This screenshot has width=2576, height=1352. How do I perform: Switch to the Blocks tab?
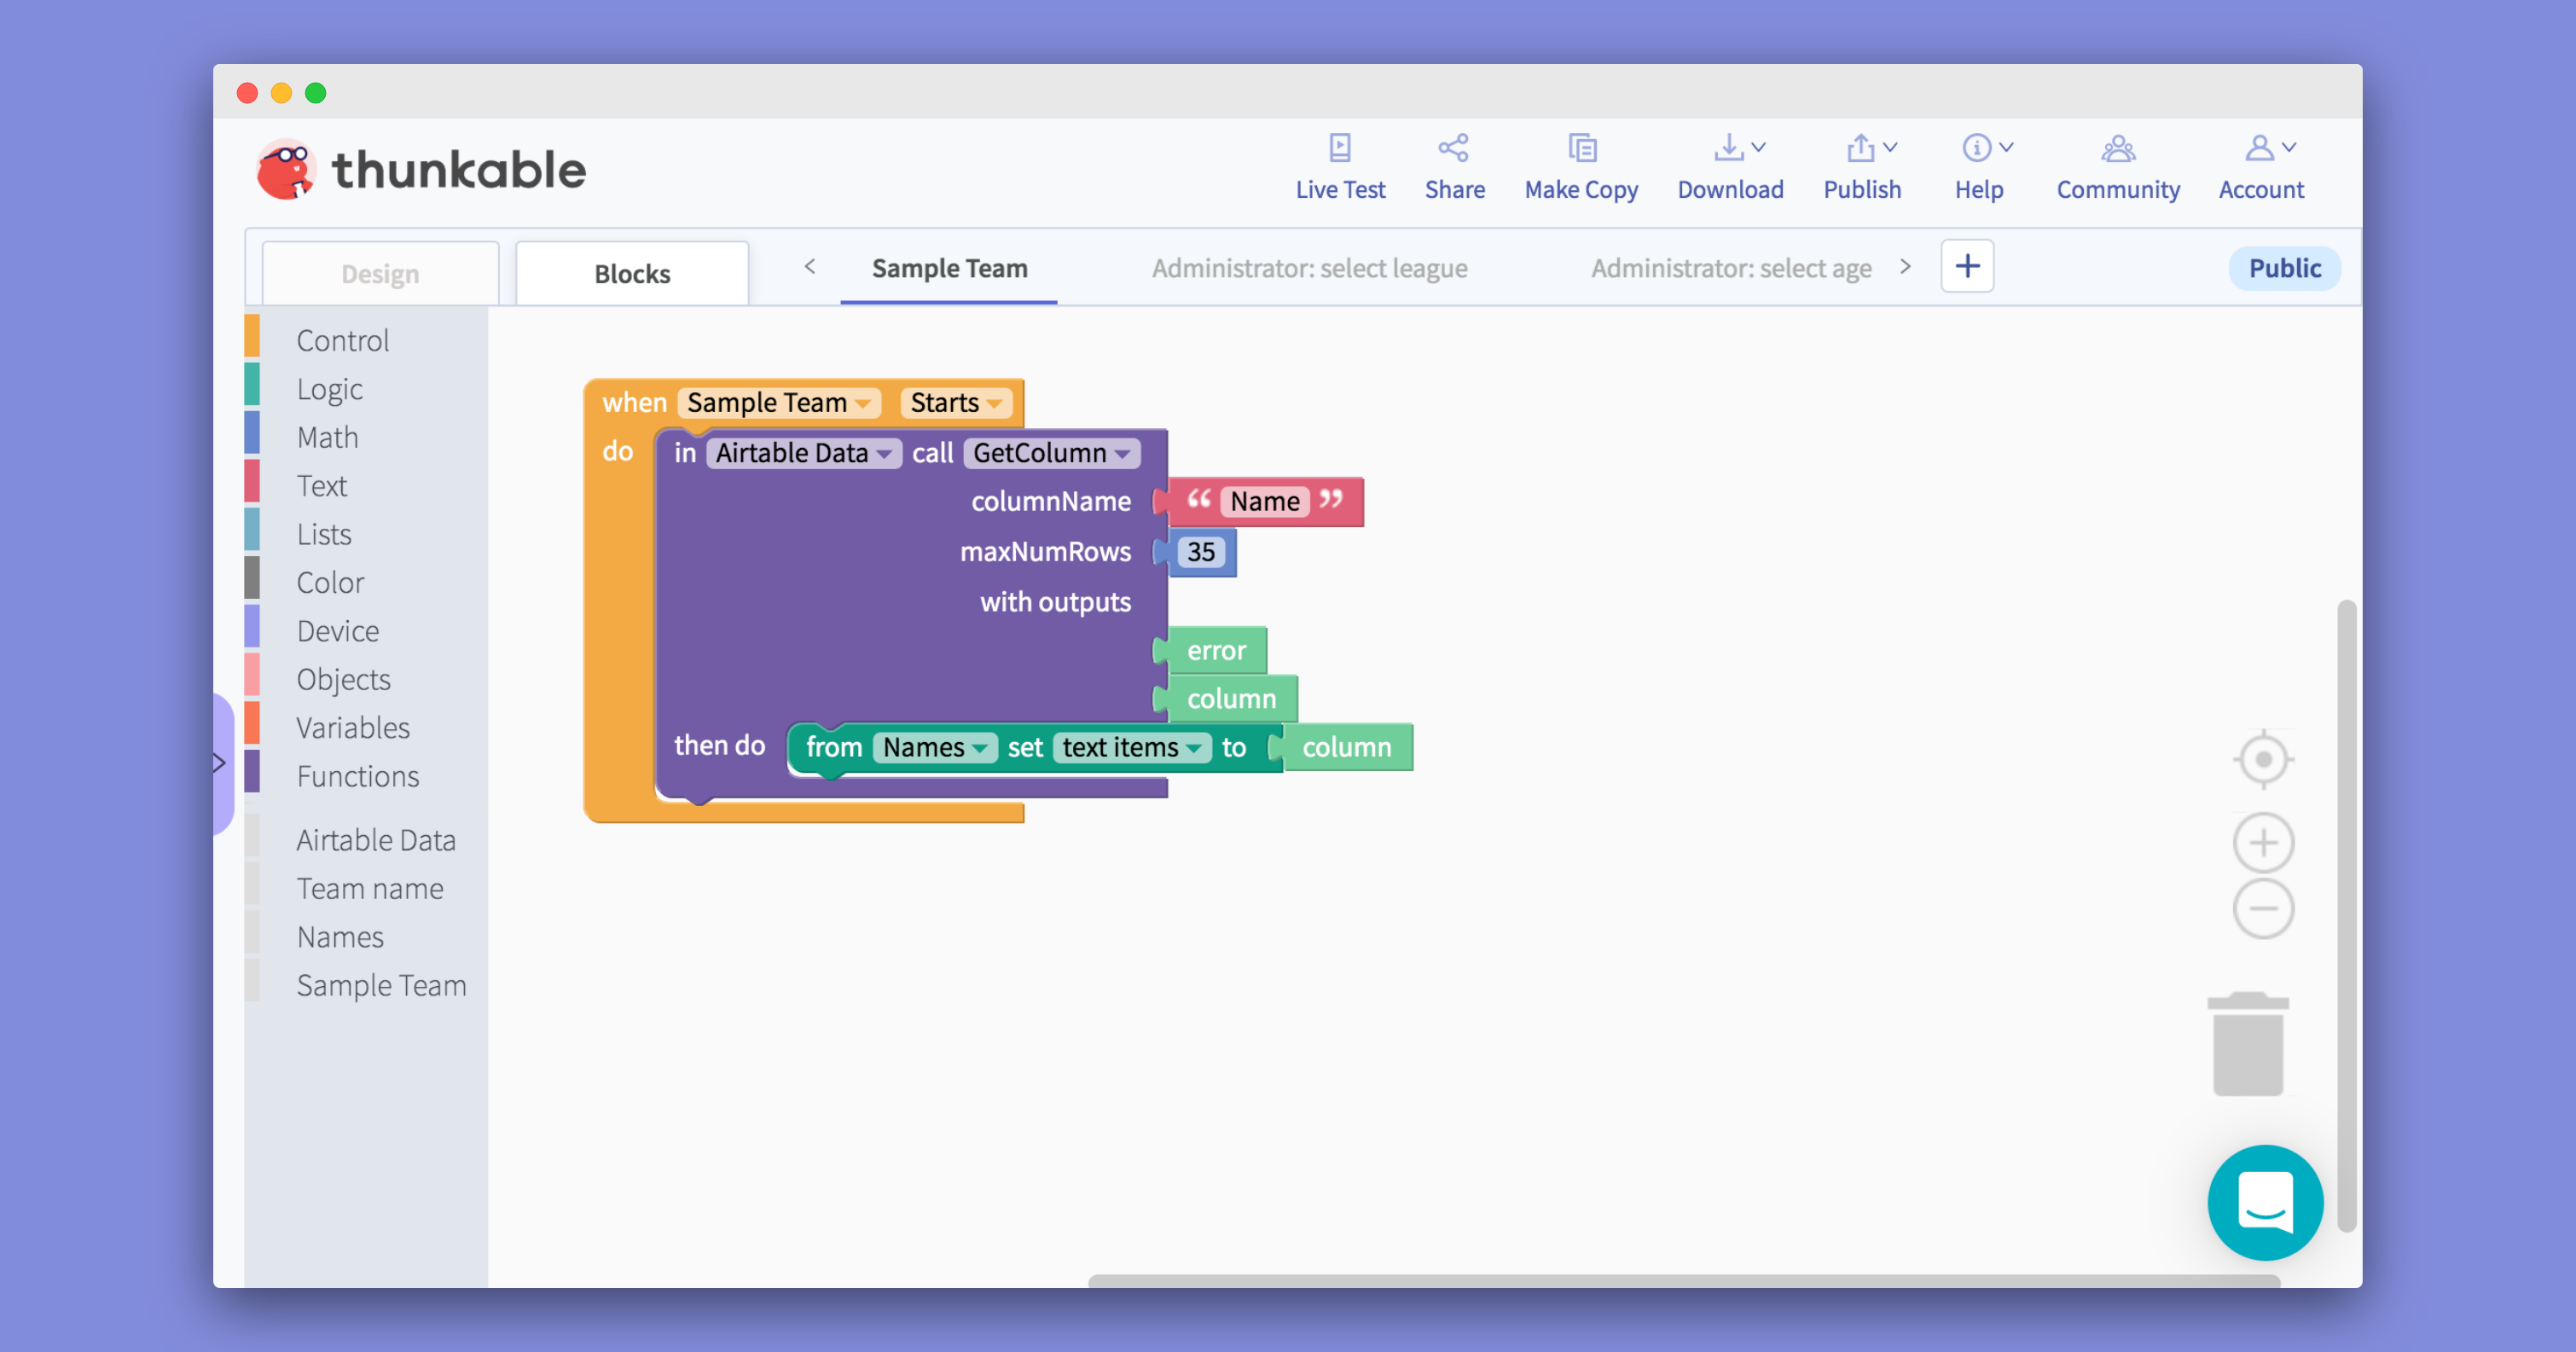click(x=632, y=273)
